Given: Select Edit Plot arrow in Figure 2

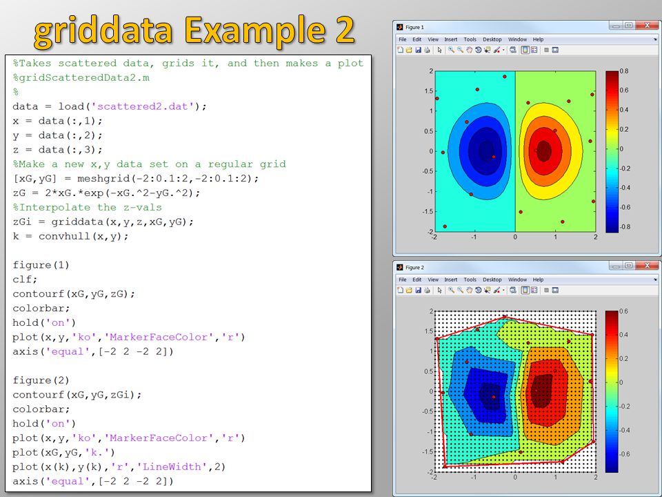Looking at the screenshot, I should (439, 291).
